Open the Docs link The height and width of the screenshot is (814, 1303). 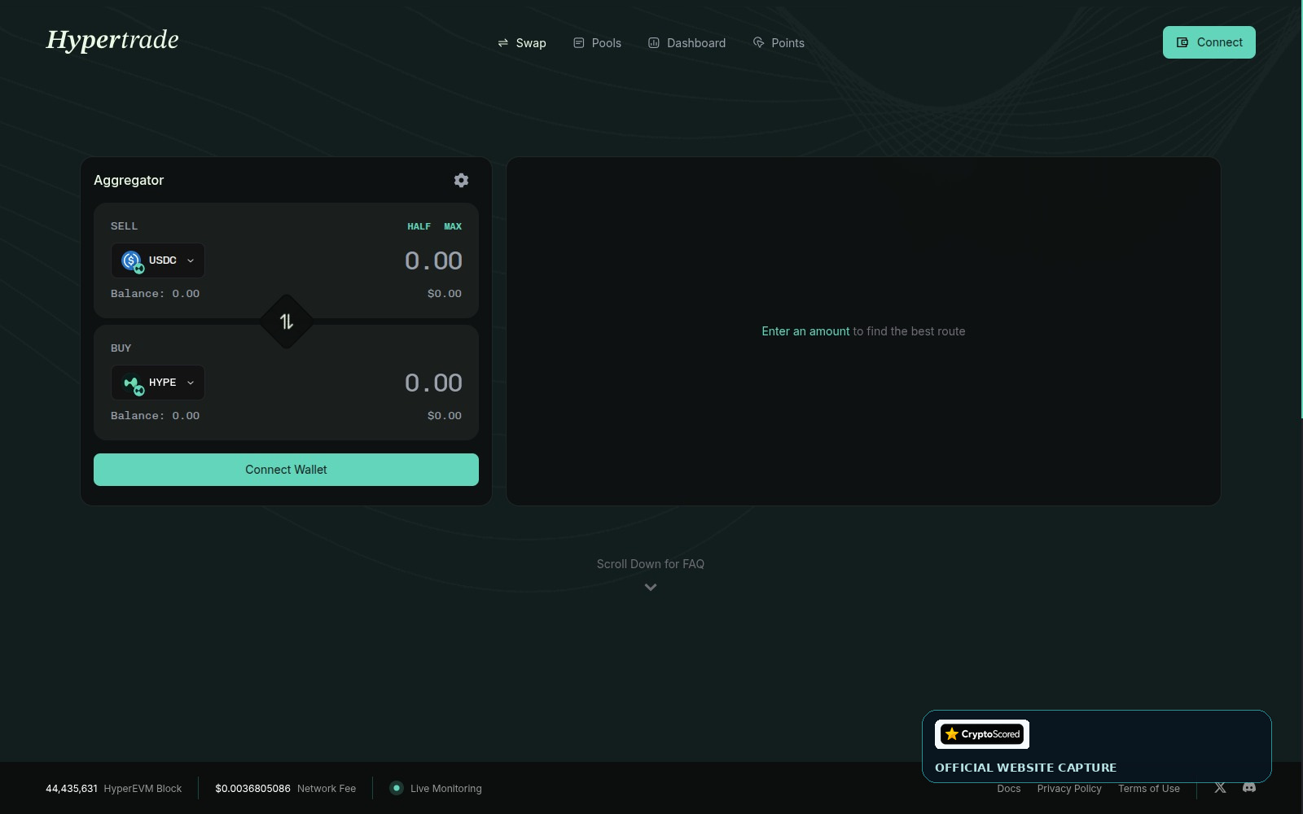coord(1008,789)
